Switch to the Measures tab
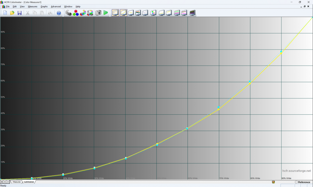The width and height of the screenshot is (313, 187). 17,182
